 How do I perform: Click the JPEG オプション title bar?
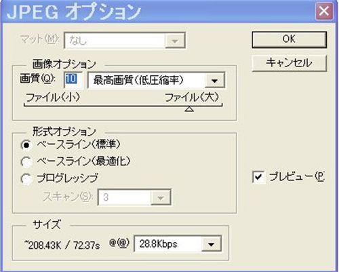point(158,12)
